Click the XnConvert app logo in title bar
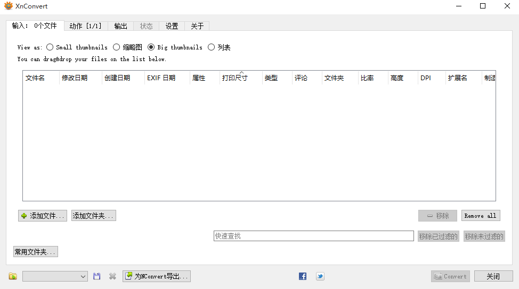The height and width of the screenshot is (289, 519). tap(9, 6)
